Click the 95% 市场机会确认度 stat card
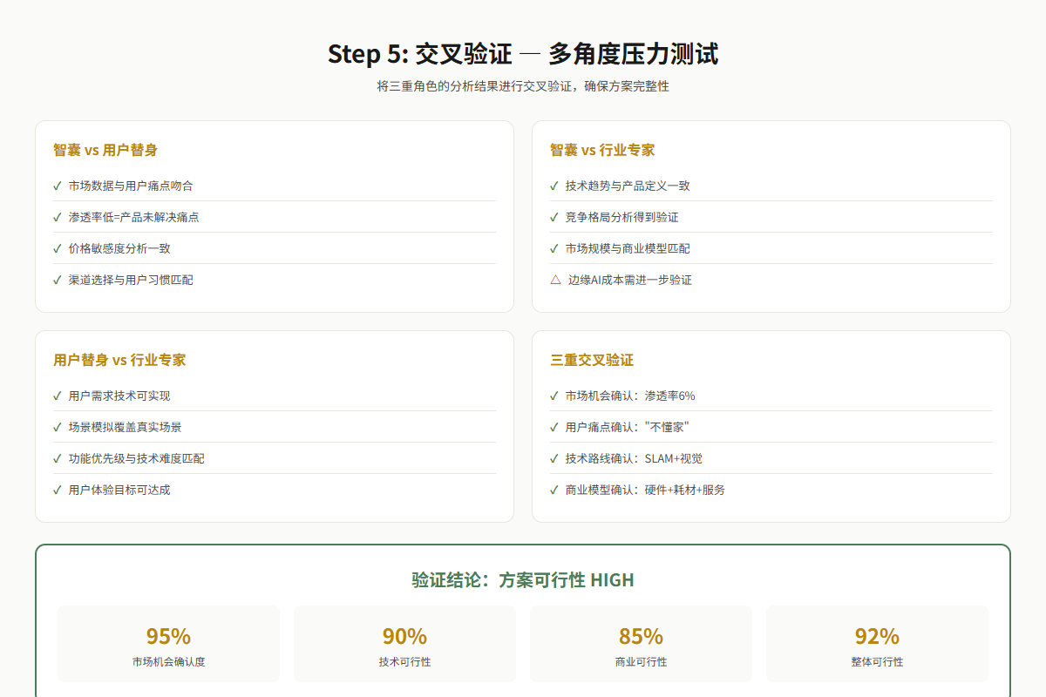The height and width of the screenshot is (697, 1046). 168,644
